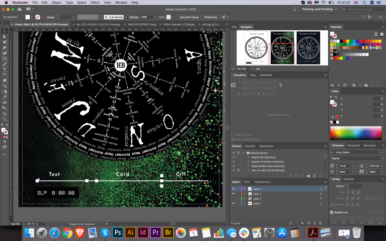Screen dimensions: 386x241
Task: Click the Preferences button
Action: click(x=210, y=17)
